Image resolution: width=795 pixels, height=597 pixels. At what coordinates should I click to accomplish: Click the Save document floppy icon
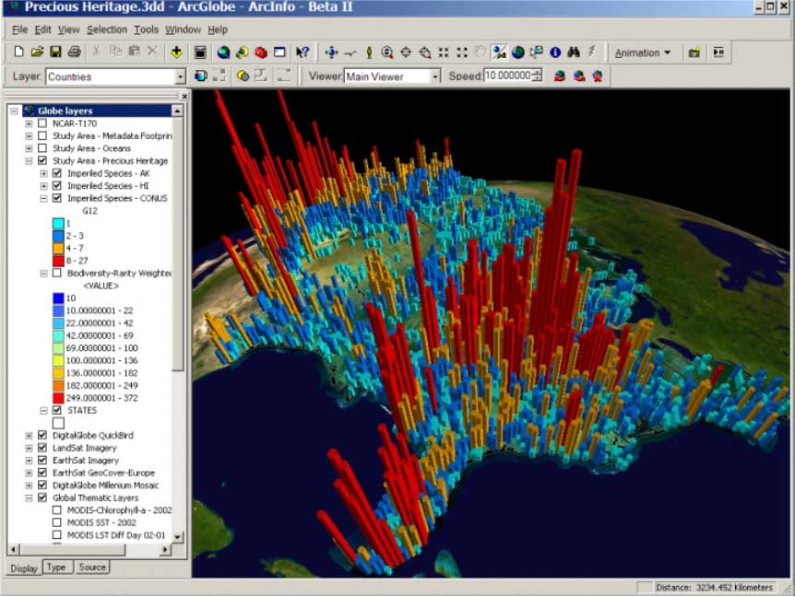[56, 53]
